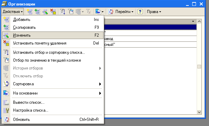Viewport: 209px width, 126px height.
Task: Click the Copy item toolbar icon
Action: 37,12
